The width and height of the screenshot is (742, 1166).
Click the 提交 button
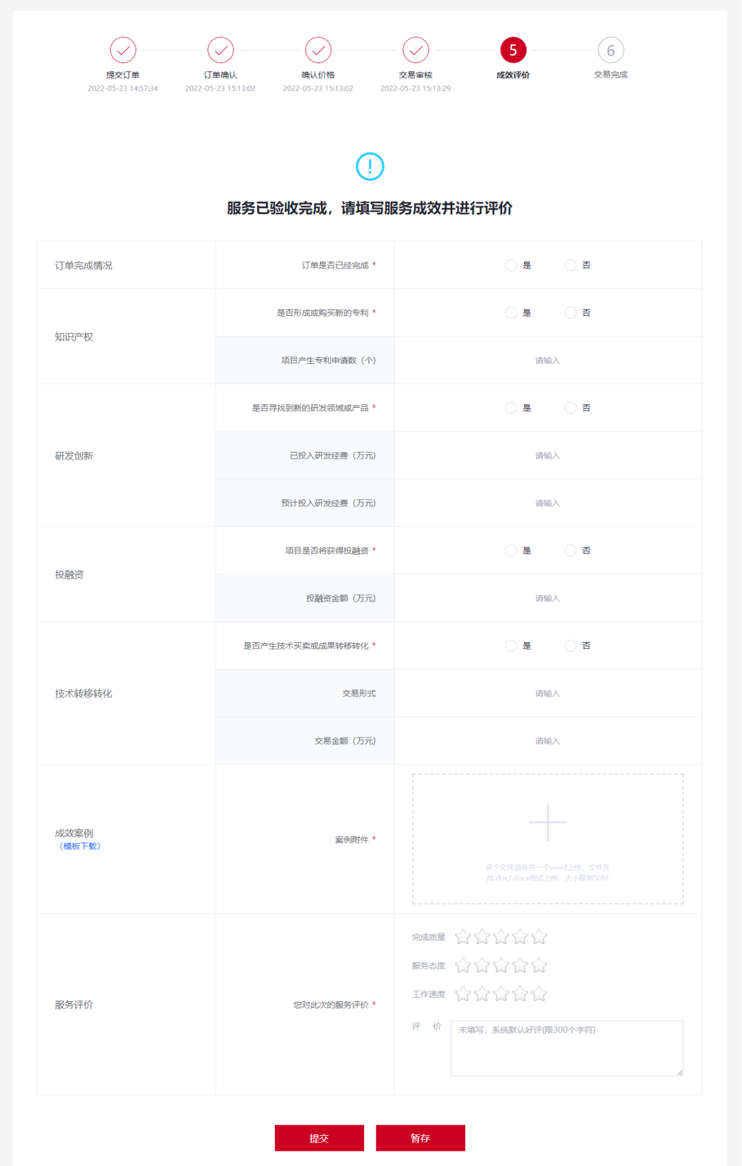[319, 1138]
